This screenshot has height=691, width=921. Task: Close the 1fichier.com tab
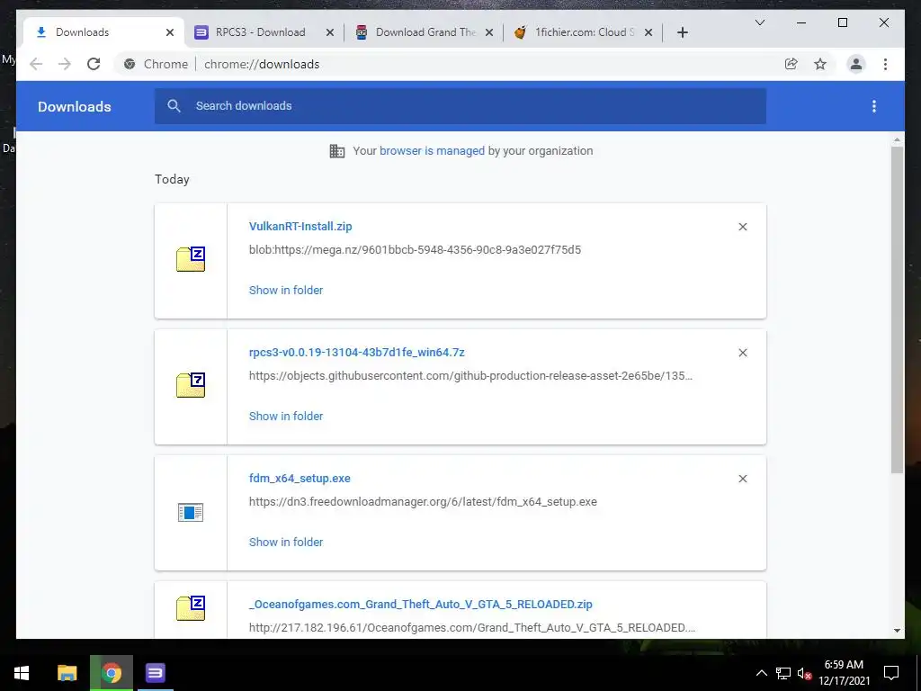coord(648,32)
